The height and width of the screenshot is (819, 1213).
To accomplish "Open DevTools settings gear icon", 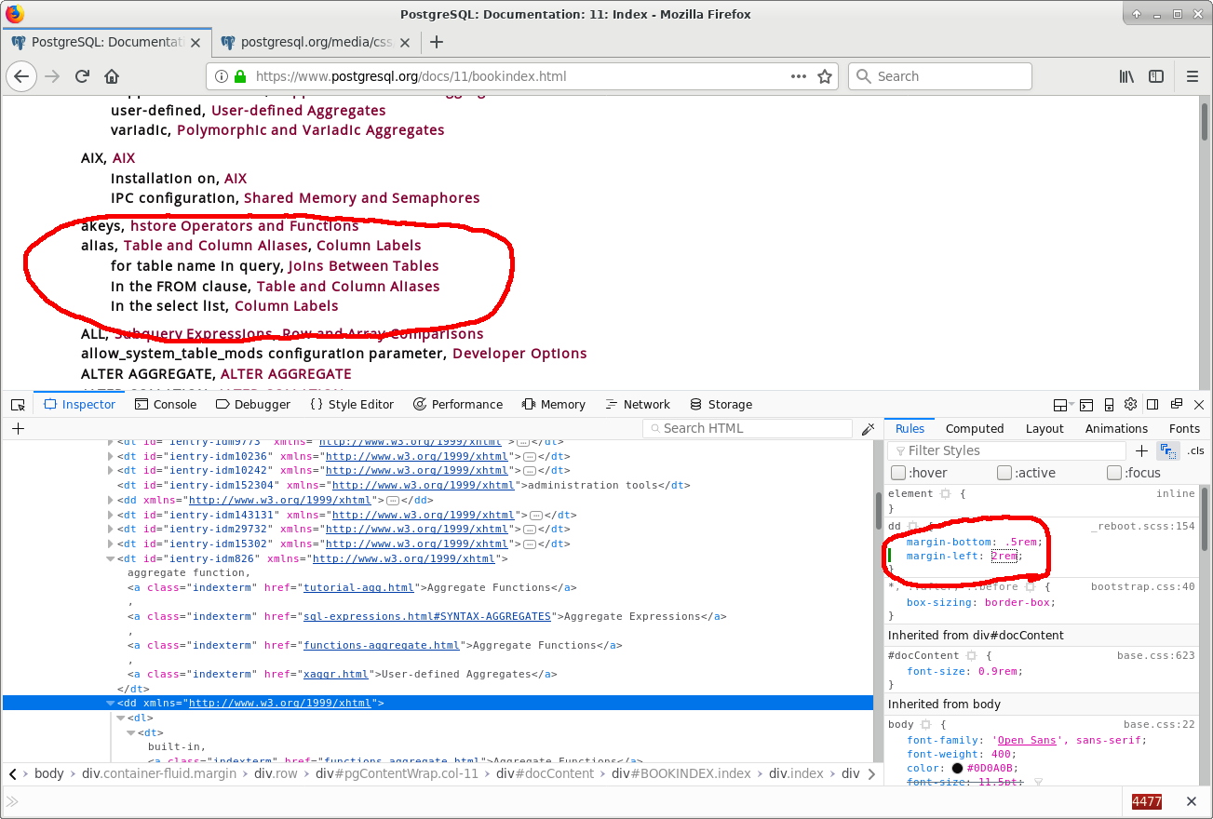I will point(1130,405).
